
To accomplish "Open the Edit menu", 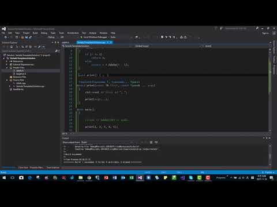I will pyautogui.click(x=10, y=33).
